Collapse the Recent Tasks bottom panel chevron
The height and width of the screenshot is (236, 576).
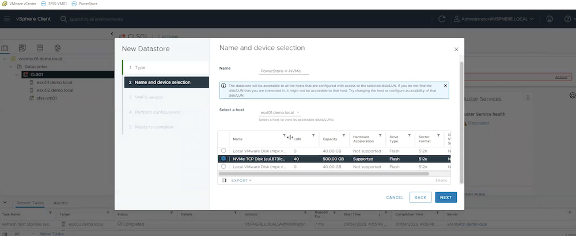tap(5, 203)
